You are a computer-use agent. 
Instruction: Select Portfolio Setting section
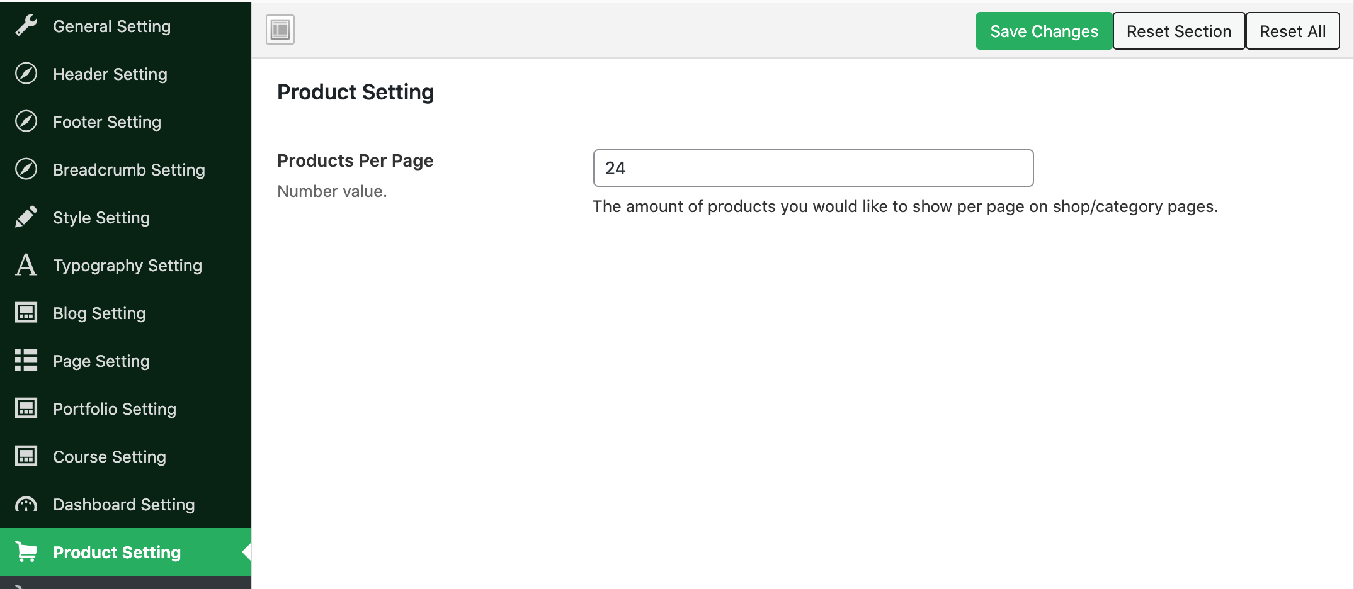coord(125,408)
